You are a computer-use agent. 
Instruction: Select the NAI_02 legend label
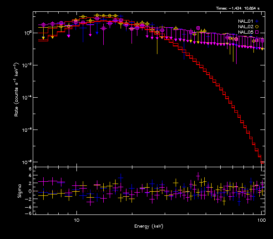tap(246, 27)
